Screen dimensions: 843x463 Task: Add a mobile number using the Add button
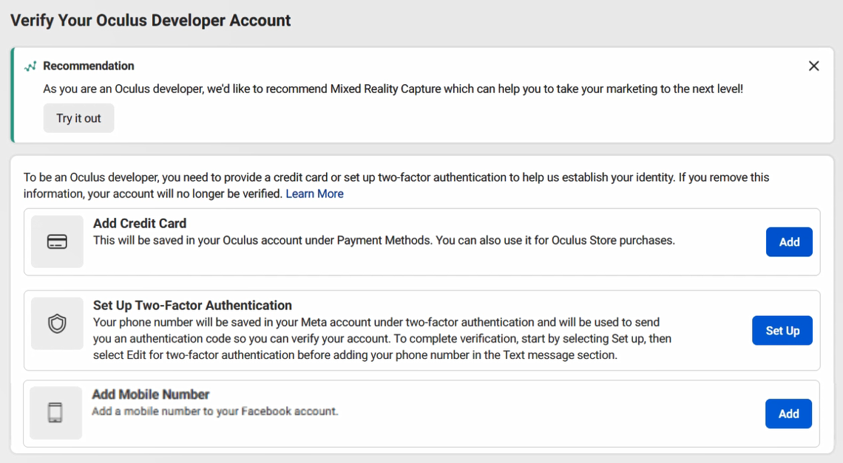(788, 414)
